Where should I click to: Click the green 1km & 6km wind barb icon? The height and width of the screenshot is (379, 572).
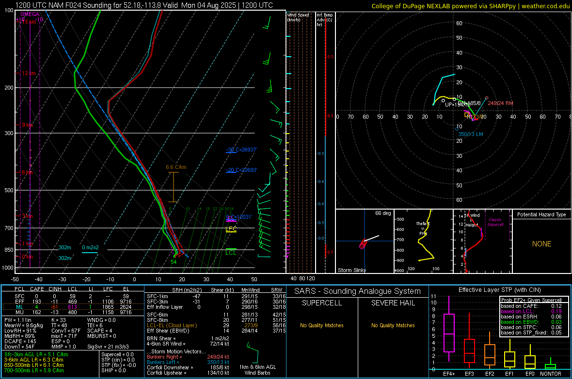coord(252,352)
